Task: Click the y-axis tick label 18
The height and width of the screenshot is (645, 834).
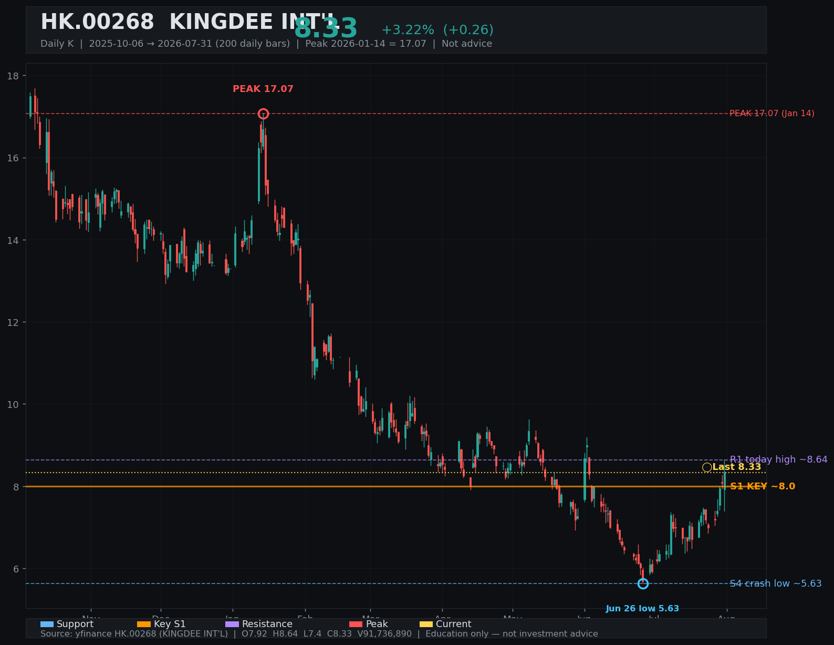Action: [13, 76]
